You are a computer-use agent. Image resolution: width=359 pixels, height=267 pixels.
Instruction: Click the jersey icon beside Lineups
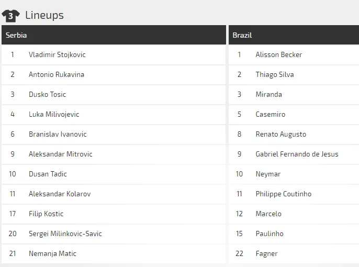coord(11,16)
